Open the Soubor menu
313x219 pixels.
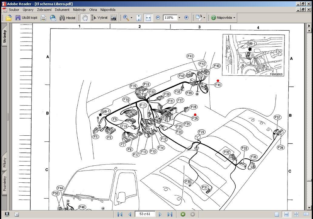[14, 10]
